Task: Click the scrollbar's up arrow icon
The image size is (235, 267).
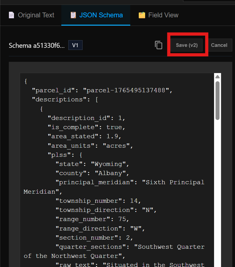Action: 217,76
